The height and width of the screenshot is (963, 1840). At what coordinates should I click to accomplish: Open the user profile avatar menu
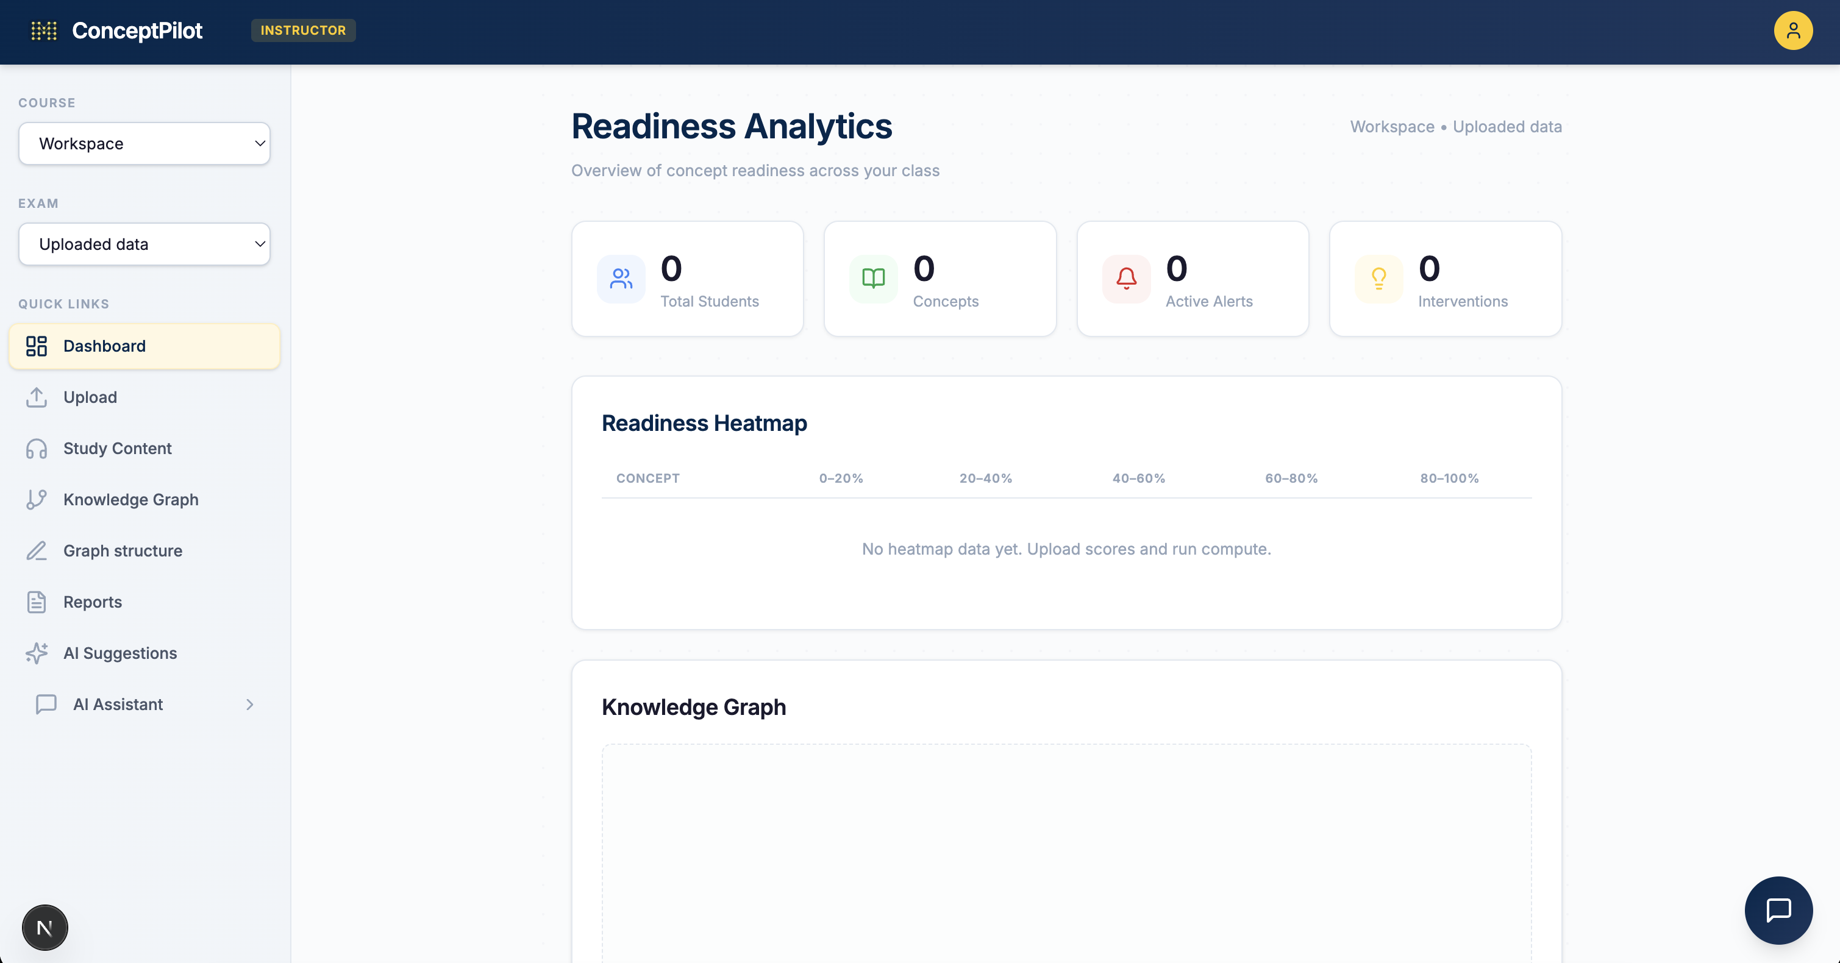1793,30
